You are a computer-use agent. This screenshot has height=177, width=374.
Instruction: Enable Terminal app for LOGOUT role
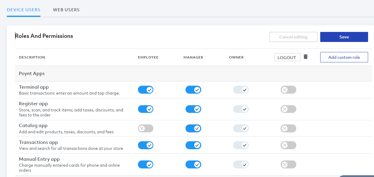point(288,90)
